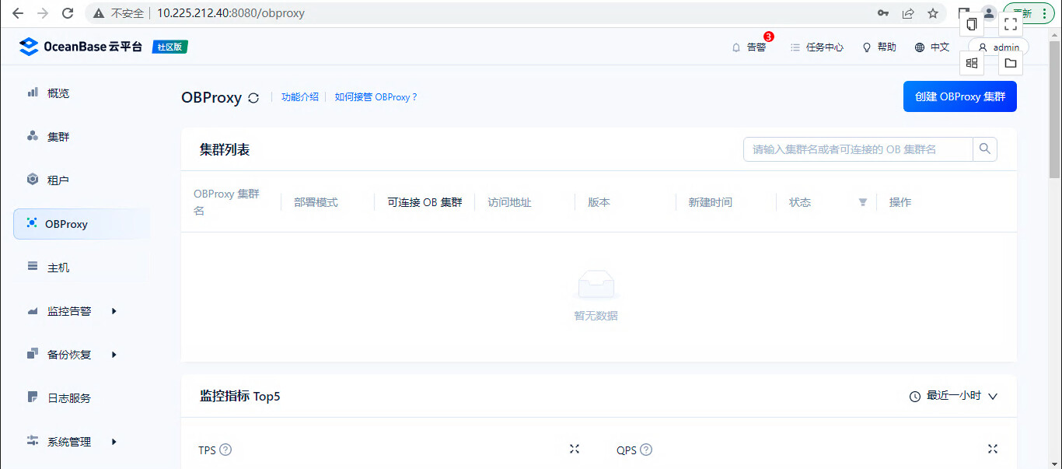Click the 可连接 OB 集群 column header
1062x469 pixels.
[x=424, y=202]
